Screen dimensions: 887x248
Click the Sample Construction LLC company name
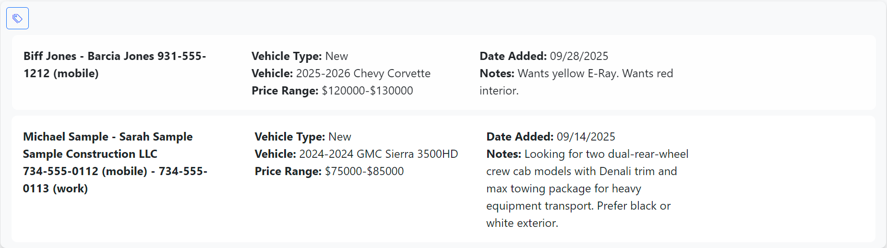point(90,154)
